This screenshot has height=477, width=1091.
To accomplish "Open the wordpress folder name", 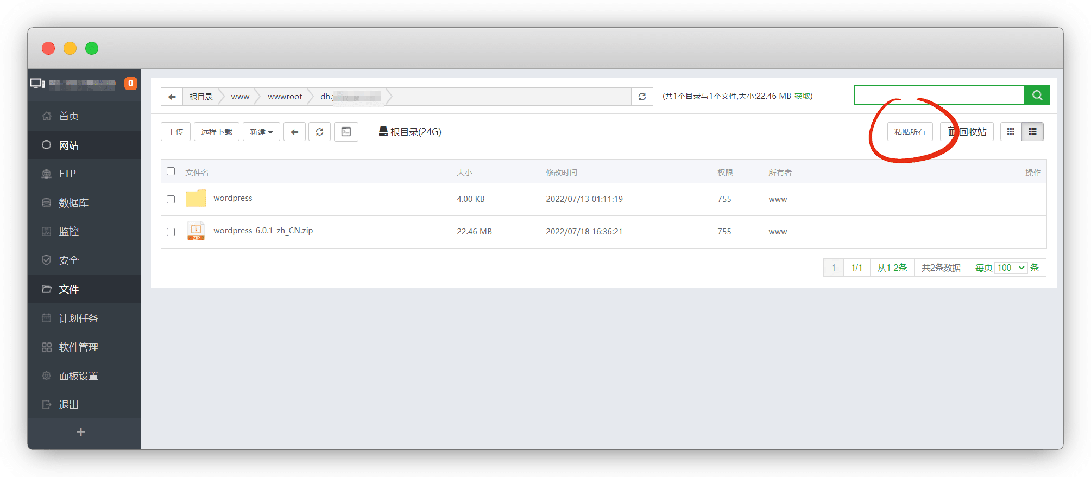I will 232,198.
